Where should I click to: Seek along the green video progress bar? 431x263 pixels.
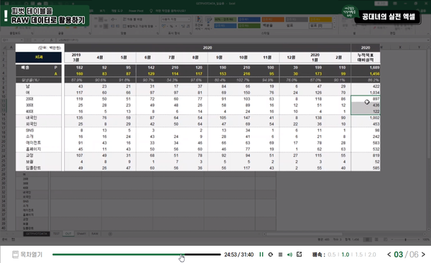point(136,254)
